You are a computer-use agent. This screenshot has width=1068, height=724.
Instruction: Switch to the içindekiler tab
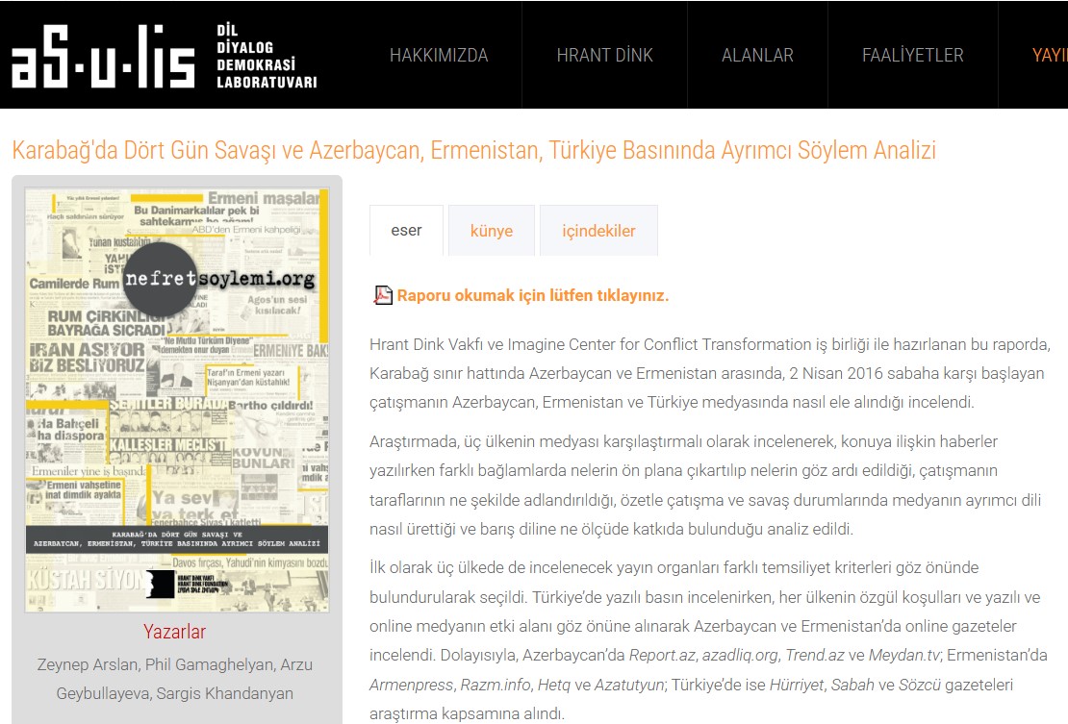coord(598,231)
